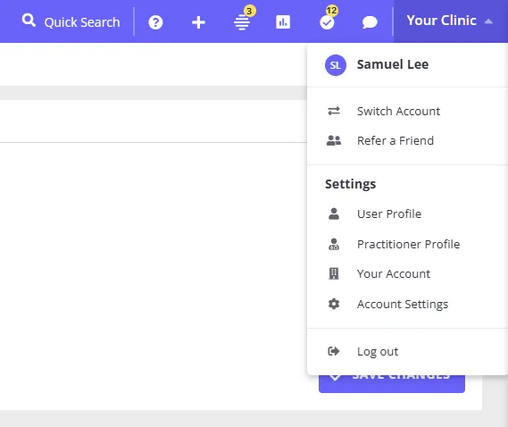
Task: Open the tasks checkmark icon with badge 12
Action: click(x=327, y=22)
